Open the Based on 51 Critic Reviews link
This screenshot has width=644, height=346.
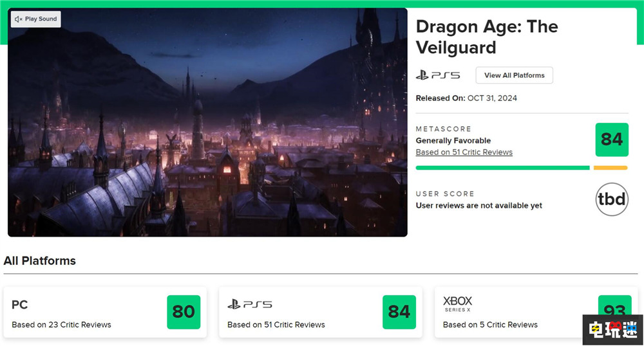(x=464, y=152)
